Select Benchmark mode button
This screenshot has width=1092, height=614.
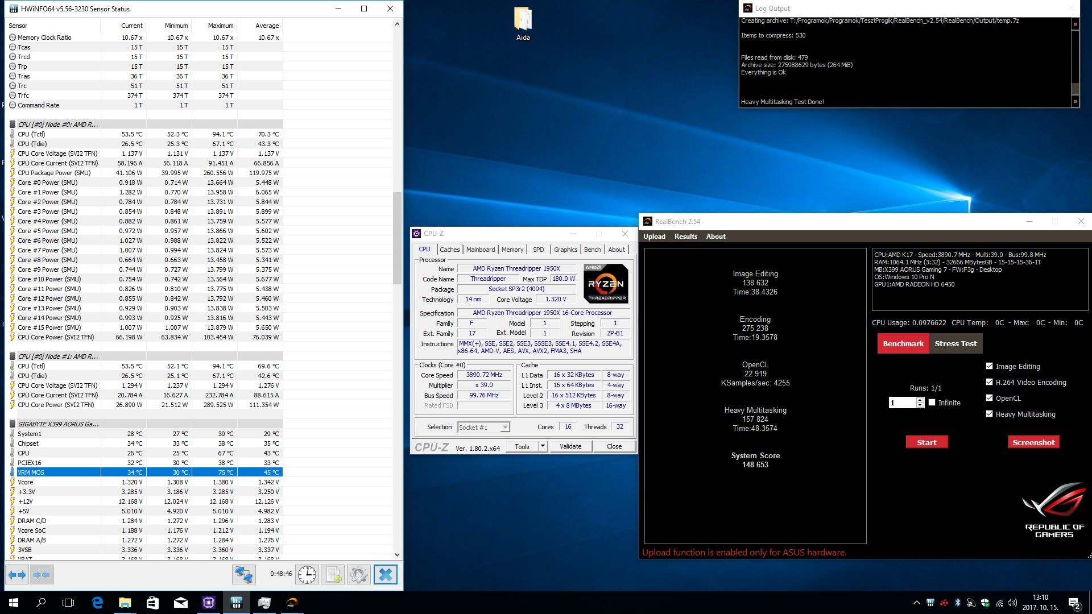coord(903,343)
